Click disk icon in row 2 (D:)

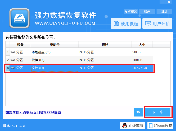13,60
